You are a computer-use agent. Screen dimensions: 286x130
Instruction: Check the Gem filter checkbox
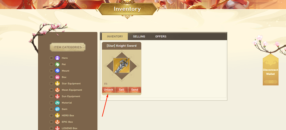[x=51, y=109]
